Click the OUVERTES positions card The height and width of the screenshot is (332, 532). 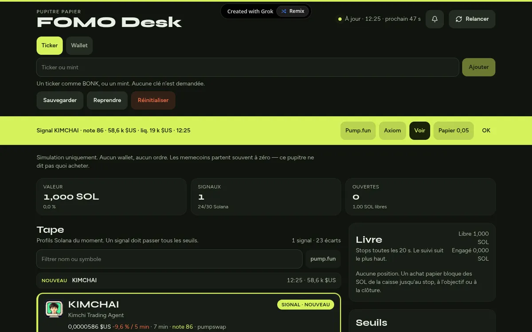(420, 197)
